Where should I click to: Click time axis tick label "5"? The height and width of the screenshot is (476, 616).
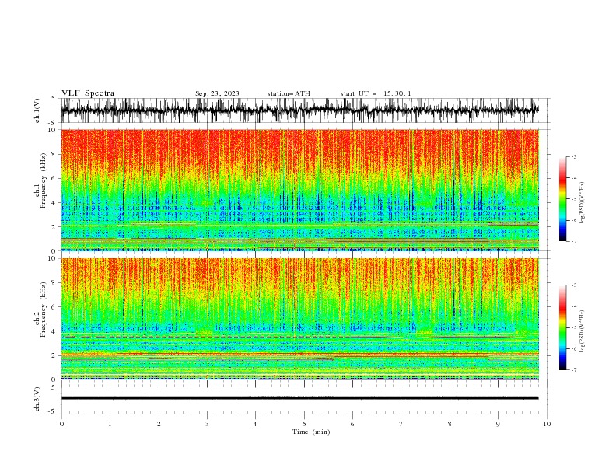click(304, 424)
